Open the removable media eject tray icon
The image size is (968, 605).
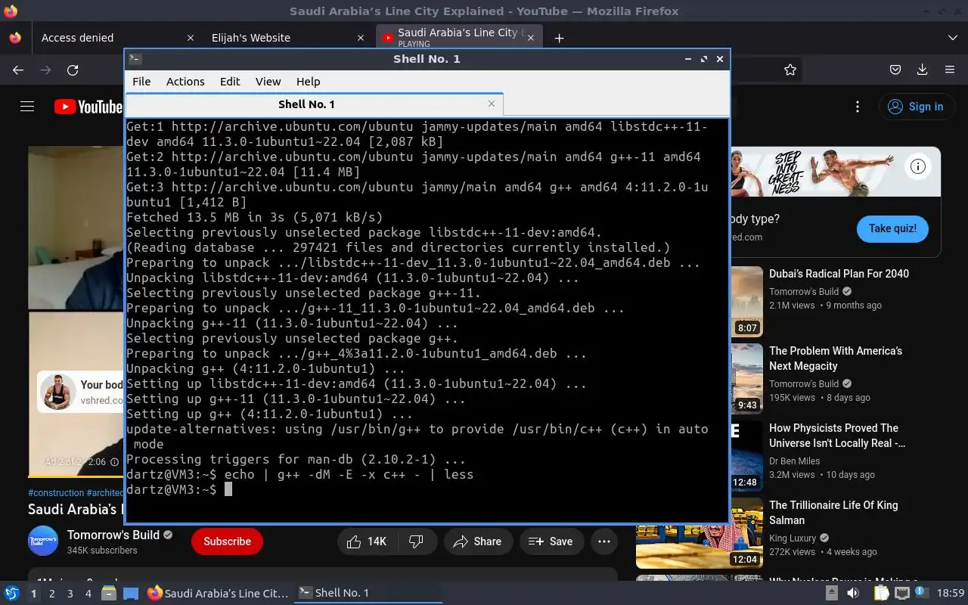pos(832,593)
